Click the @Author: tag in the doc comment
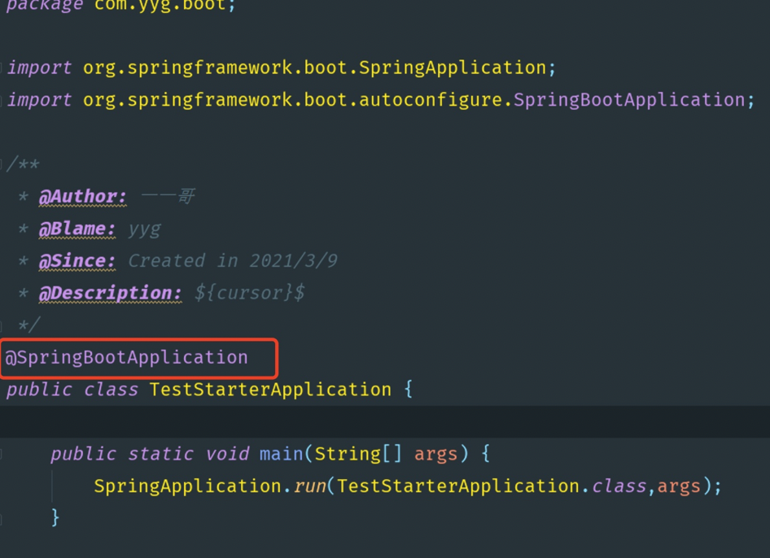This screenshot has width=770, height=558. click(82, 197)
